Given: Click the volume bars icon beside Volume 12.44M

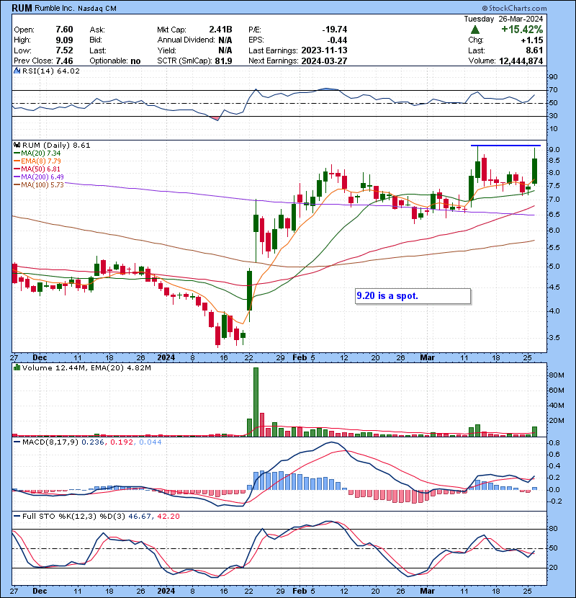Looking at the screenshot, I should click(x=17, y=367).
